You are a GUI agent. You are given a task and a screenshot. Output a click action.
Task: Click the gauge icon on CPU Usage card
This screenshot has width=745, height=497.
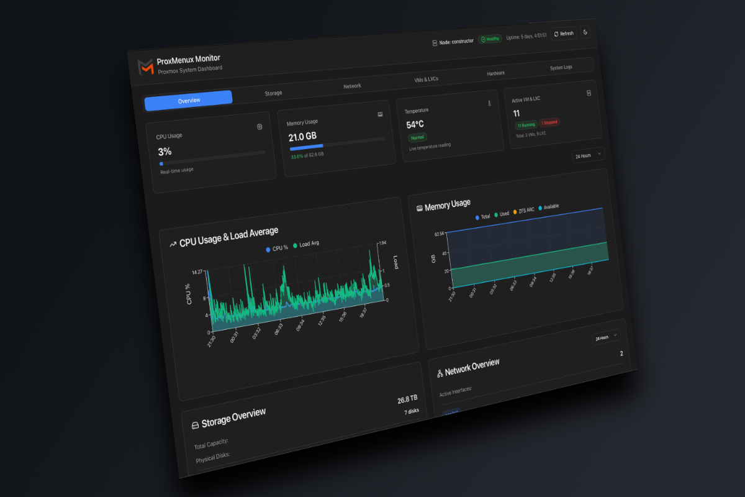pos(260,126)
